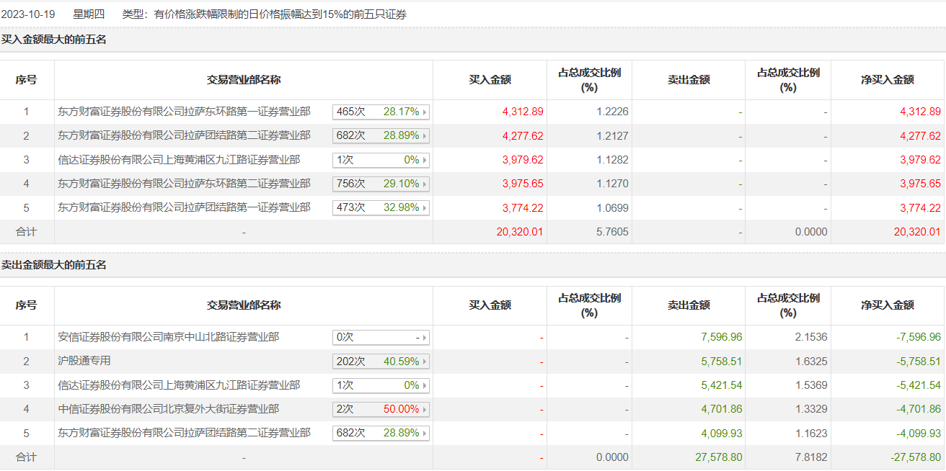Open 安信证券南京中山北路证券营业部 link
Screen dimensions: 946x471
[168, 337]
